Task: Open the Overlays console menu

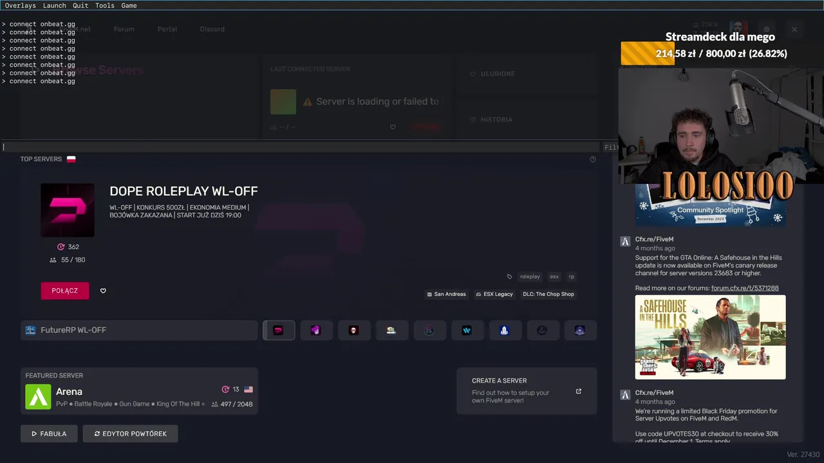Action: pos(20,5)
